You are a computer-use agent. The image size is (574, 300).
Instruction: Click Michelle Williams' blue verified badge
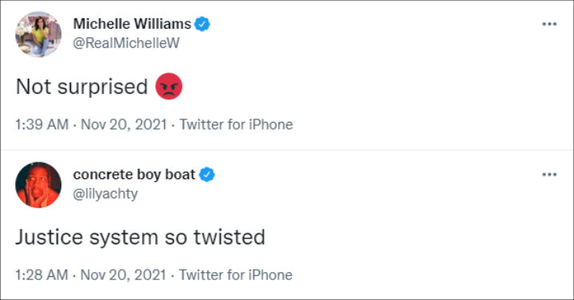(x=202, y=24)
